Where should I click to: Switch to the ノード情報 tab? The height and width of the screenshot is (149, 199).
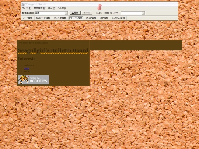tap(28, 18)
